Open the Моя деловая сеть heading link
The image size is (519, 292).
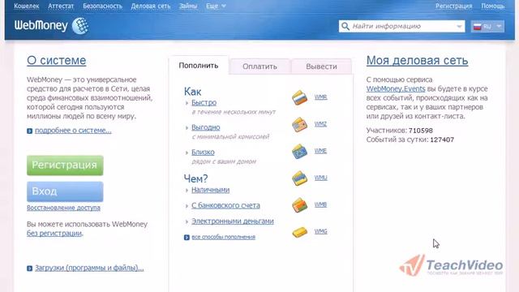(417, 61)
